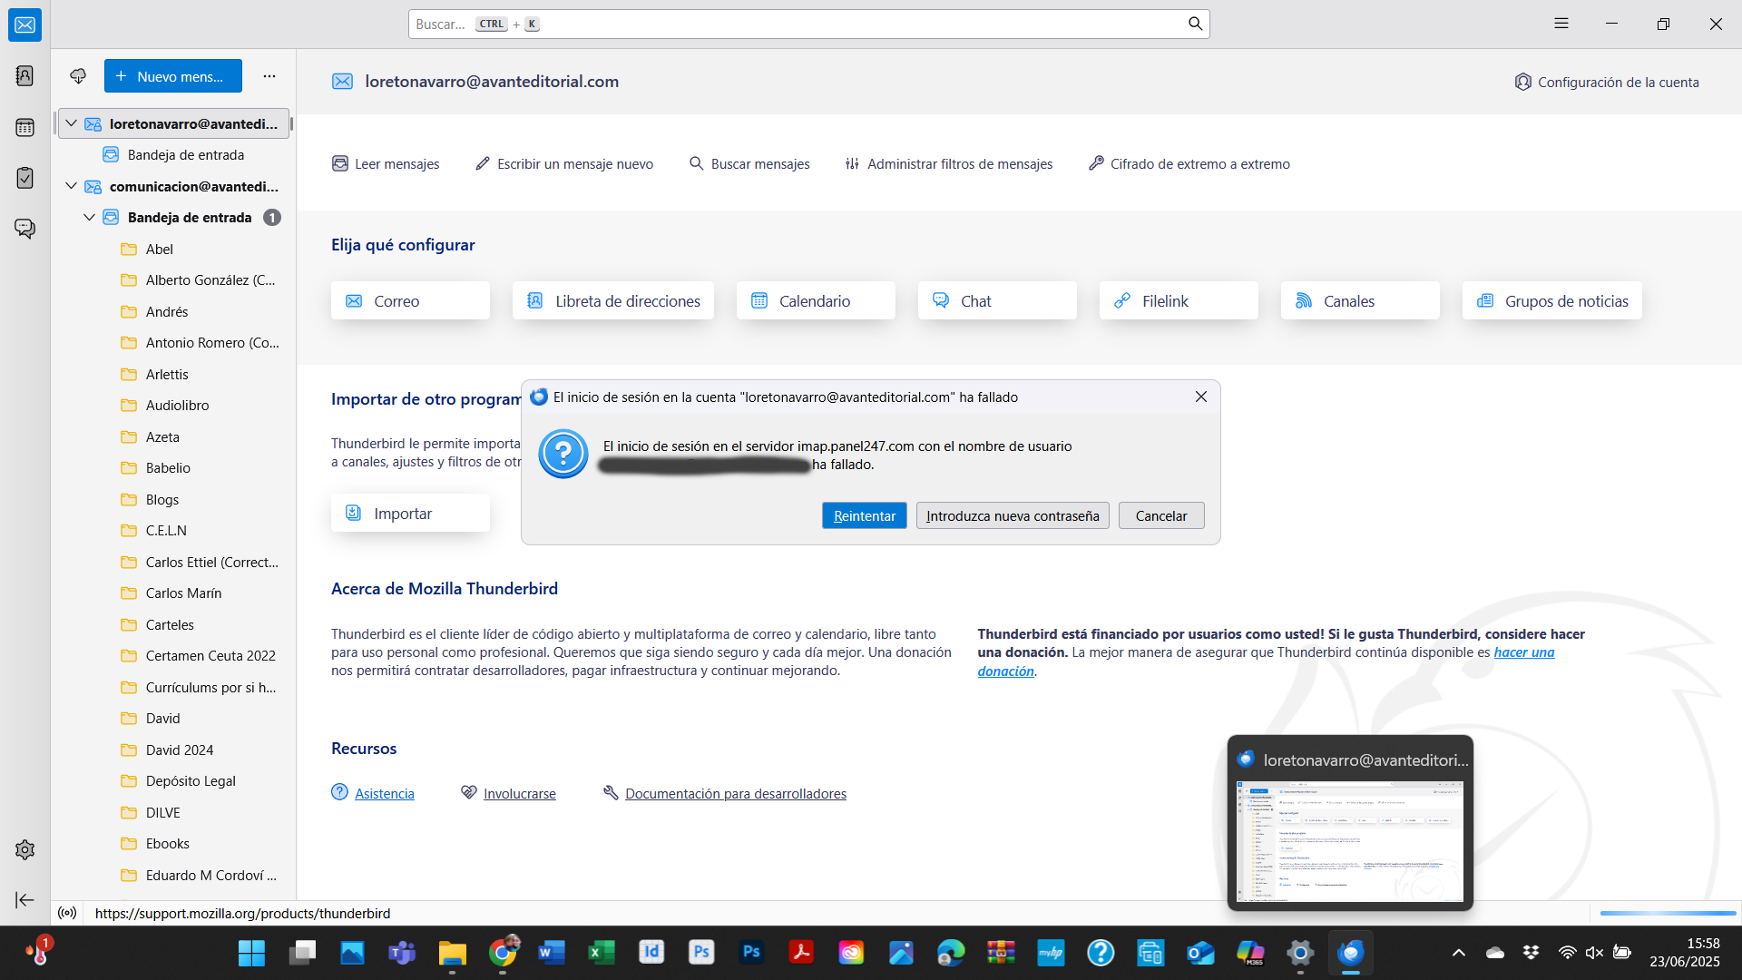Image resolution: width=1742 pixels, height=980 pixels.
Task: Collapse the loretonavarro account tree
Action: (x=71, y=123)
